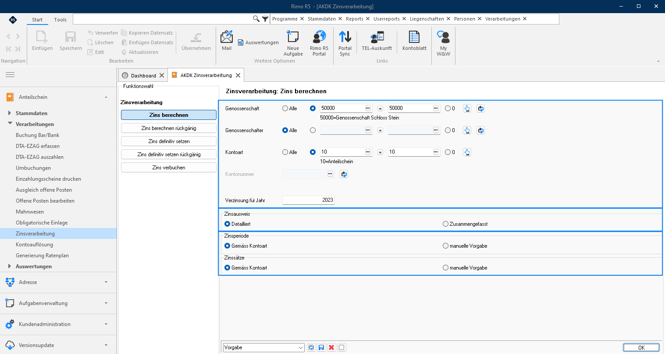Click the filter funnel icon next to search
This screenshot has height=354, width=665.
(265, 19)
